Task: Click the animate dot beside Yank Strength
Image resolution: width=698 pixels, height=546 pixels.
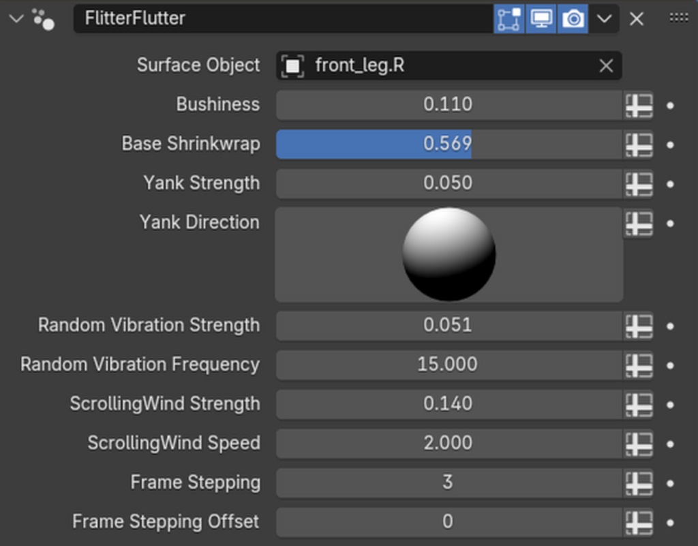Action: click(x=671, y=184)
